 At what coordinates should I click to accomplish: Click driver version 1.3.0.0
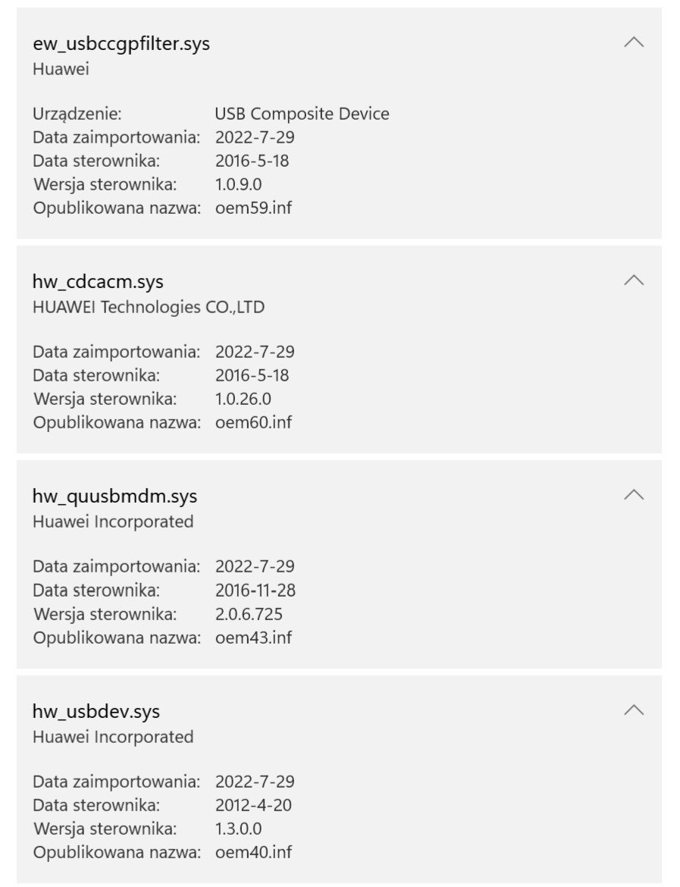238,829
